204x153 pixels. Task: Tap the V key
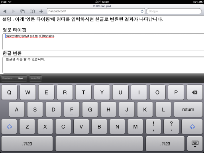click(81, 127)
